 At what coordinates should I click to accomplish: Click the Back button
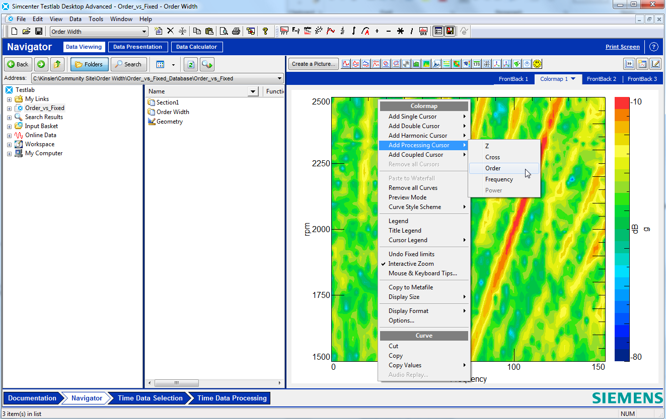(18, 64)
